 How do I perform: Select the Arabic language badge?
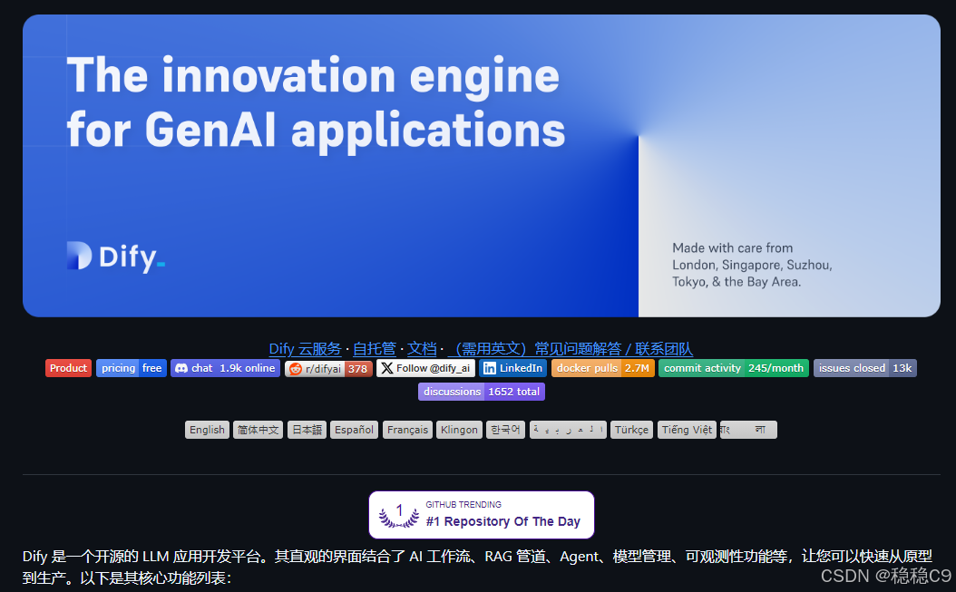pos(568,430)
